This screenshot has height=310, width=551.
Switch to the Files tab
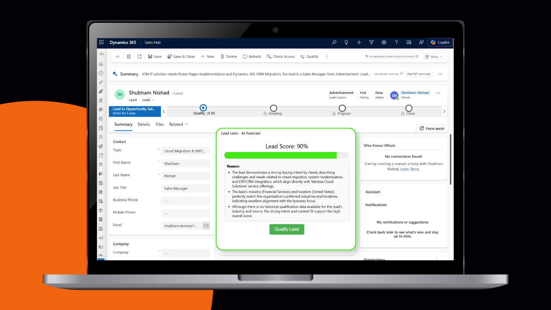[x=160, y=124]
